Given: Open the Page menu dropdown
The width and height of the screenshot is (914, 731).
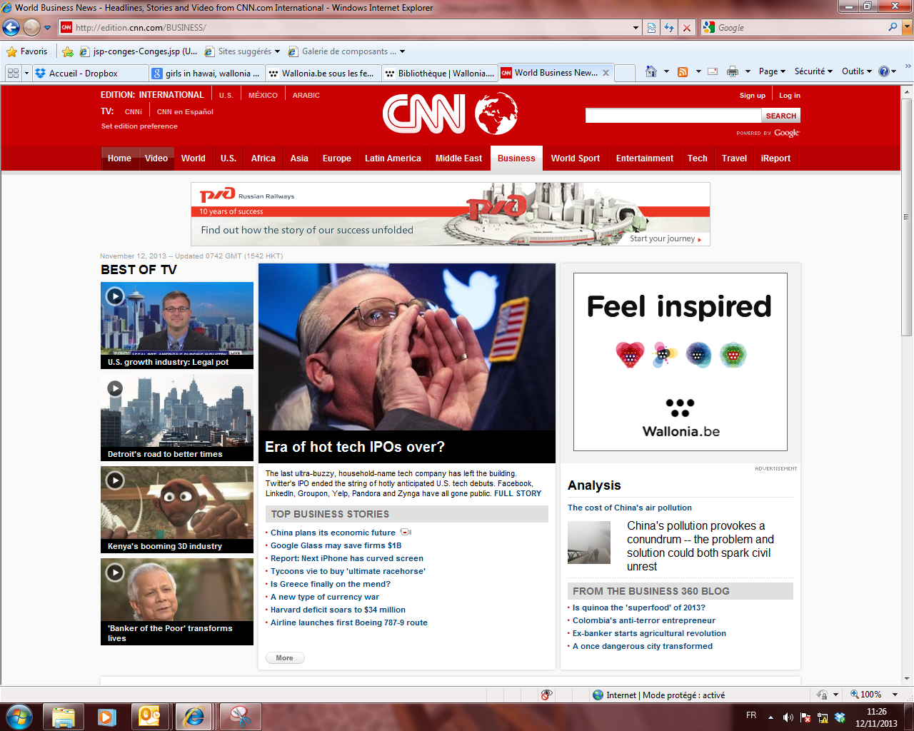Looking at the screenshot, I should coord(772,71).
